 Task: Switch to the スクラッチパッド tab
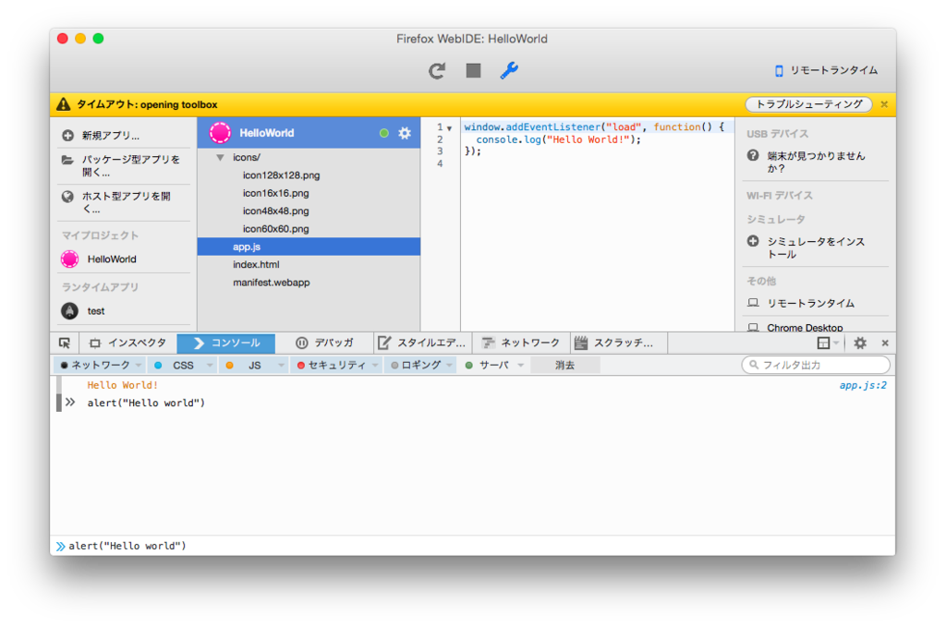click(618, 343)
